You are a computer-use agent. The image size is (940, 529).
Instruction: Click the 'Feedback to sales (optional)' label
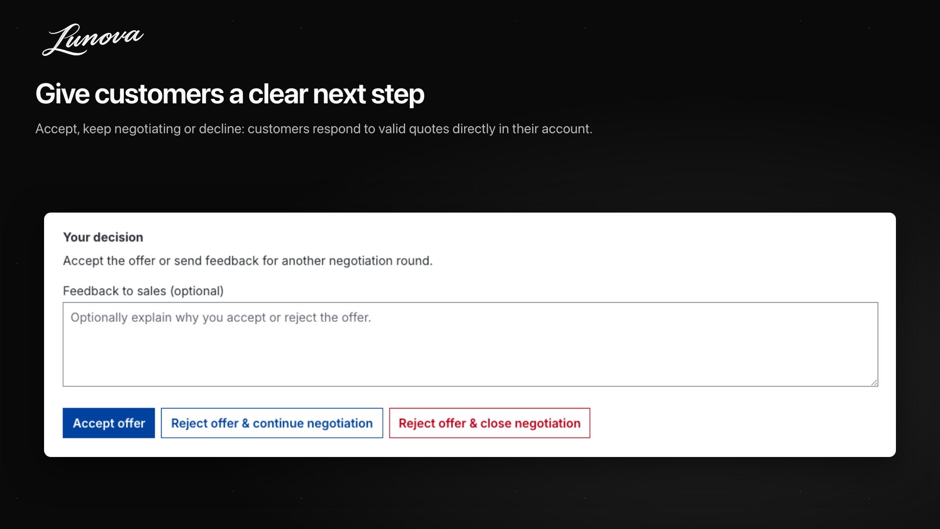[143, 291]
